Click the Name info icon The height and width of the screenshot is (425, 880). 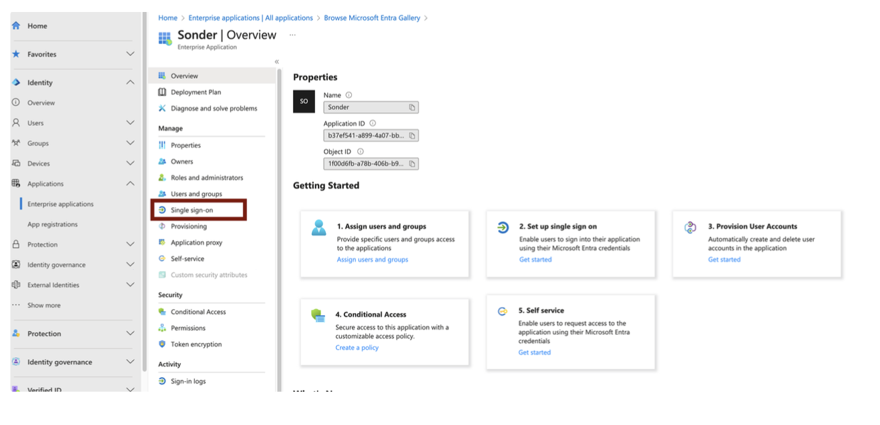click(x=349, y=95)
